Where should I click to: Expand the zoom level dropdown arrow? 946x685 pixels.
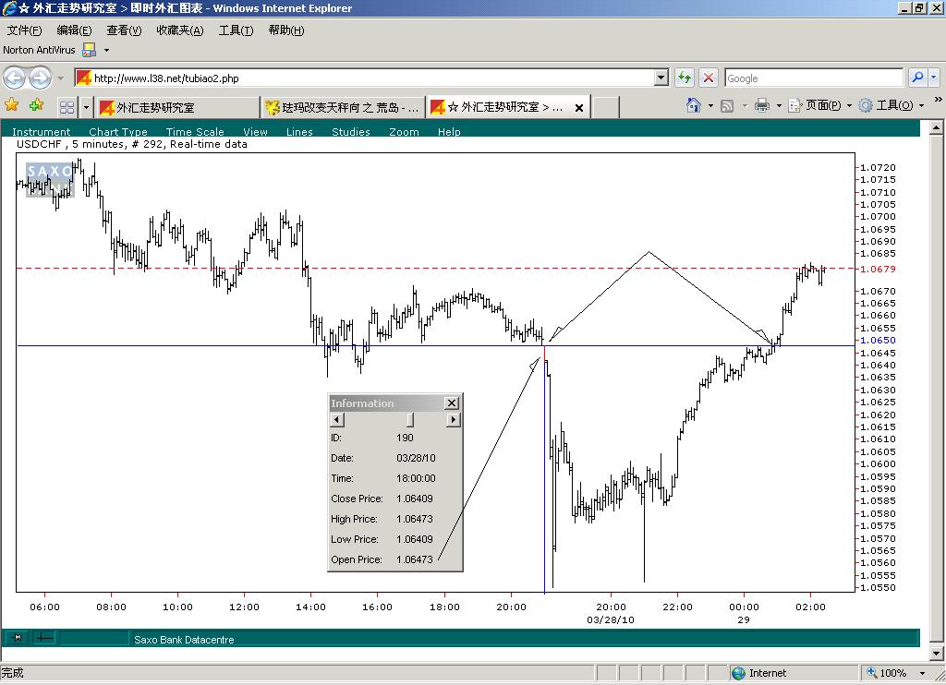tap(922, 673)
